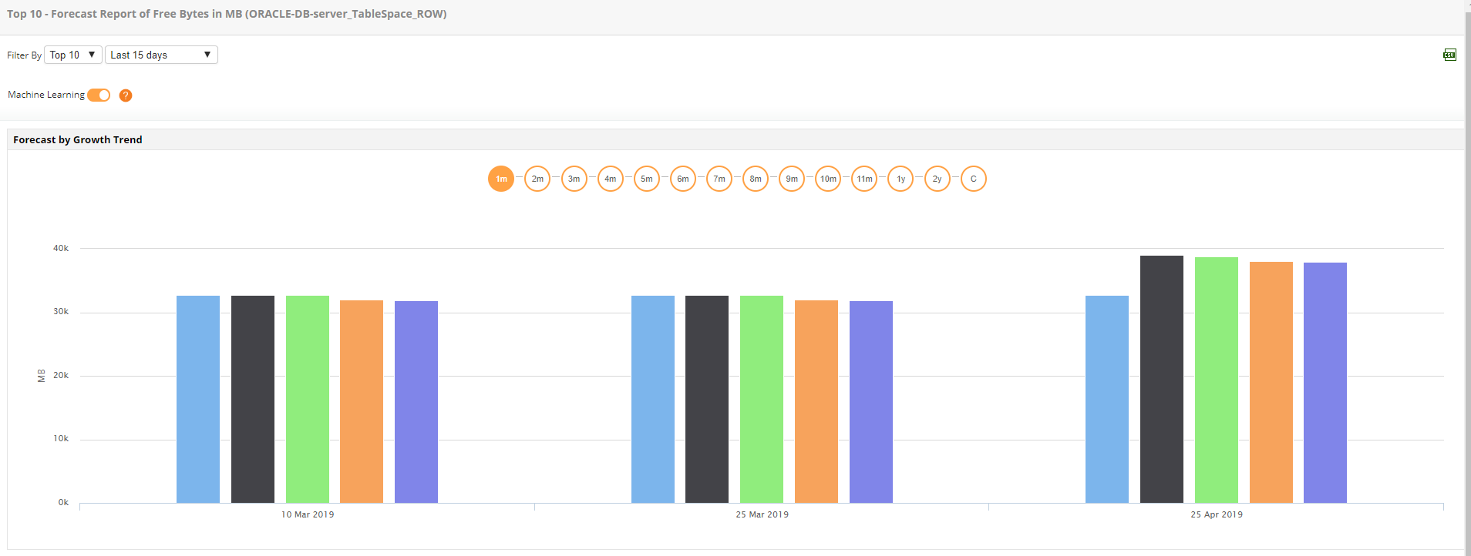Click the Filter By label
1471x556 pixels.
coord(24,55)
